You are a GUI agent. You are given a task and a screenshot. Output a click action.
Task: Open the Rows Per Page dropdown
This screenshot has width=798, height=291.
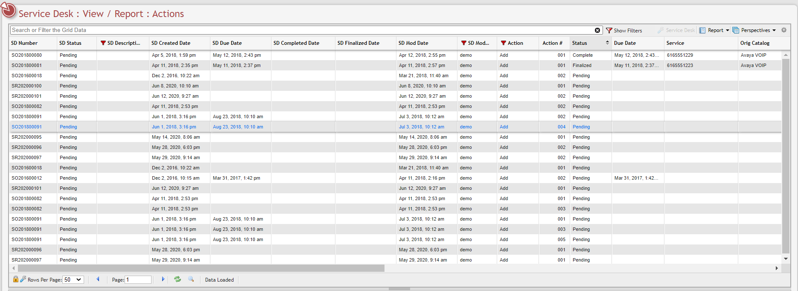pyautogui.click(x=73, y=280)
